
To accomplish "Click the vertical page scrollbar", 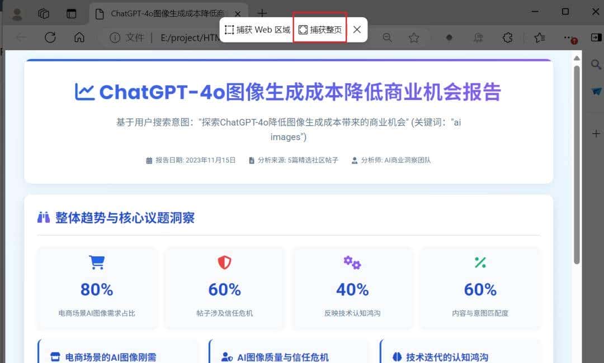I will (578, 168).
